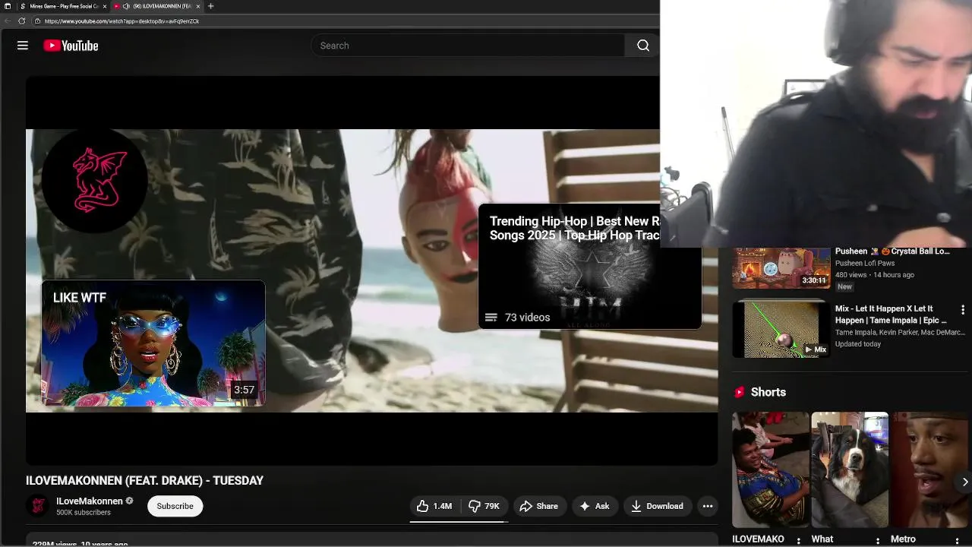Open the ILoveMakonnen channel avatar
The width and height of the screenshot is (972, 547).
[x=37, y=506]
